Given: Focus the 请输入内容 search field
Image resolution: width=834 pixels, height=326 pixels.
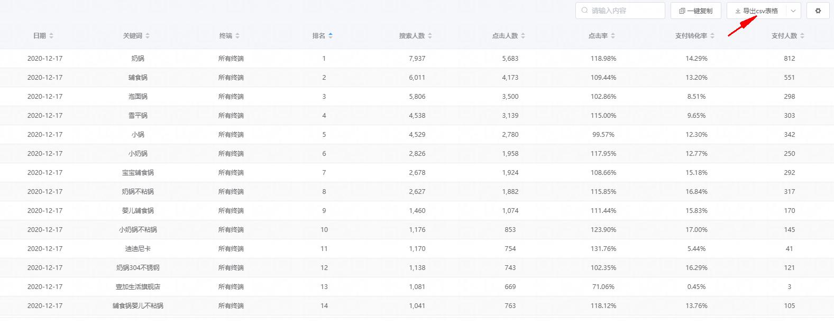Looking at the screenshot, I should (625, 11).
